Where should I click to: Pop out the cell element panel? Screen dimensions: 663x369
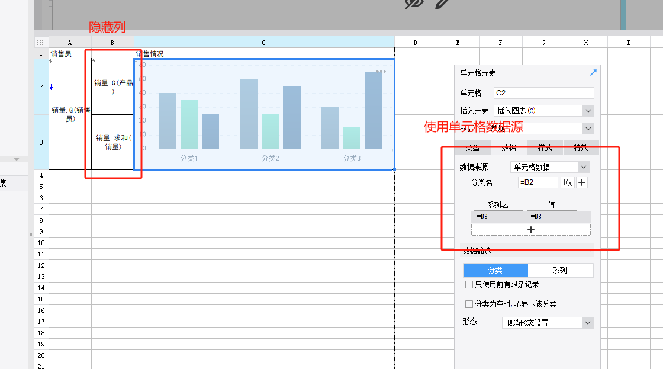(x=593, y=73)
